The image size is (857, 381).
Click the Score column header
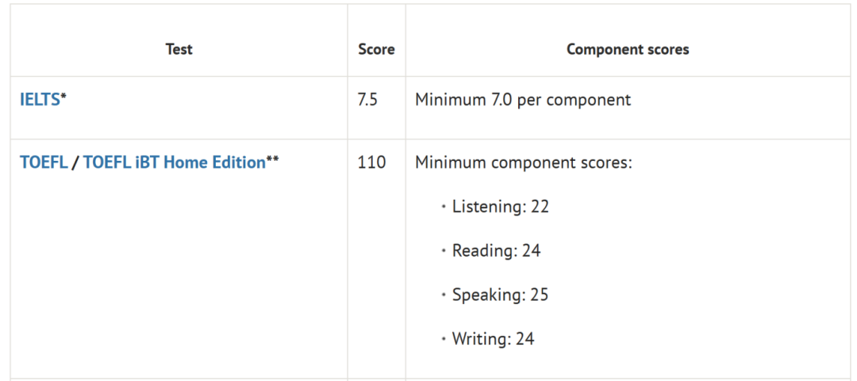point(376,49)
